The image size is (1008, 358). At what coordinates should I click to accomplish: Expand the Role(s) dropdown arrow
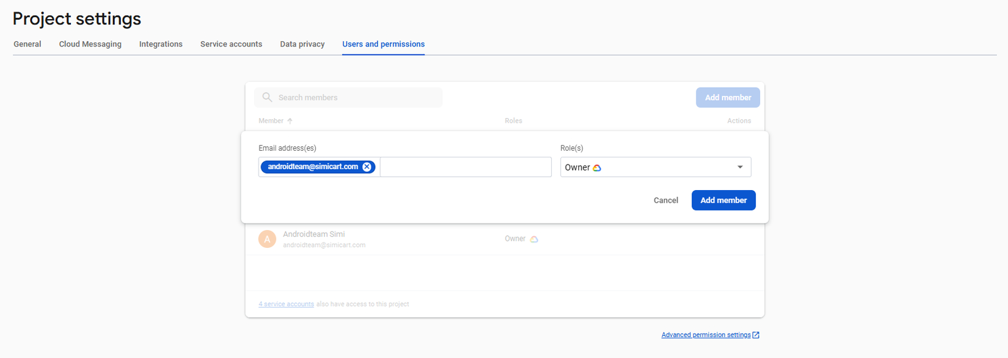[x=740, y=167]
